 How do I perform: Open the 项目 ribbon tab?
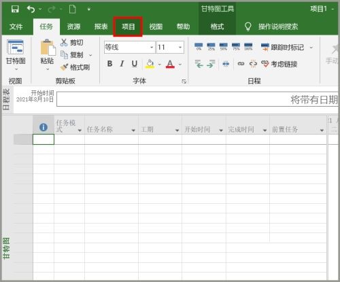click(128, 27)
